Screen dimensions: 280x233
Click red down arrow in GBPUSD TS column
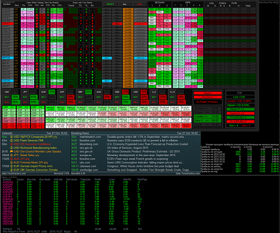(81, 66)
